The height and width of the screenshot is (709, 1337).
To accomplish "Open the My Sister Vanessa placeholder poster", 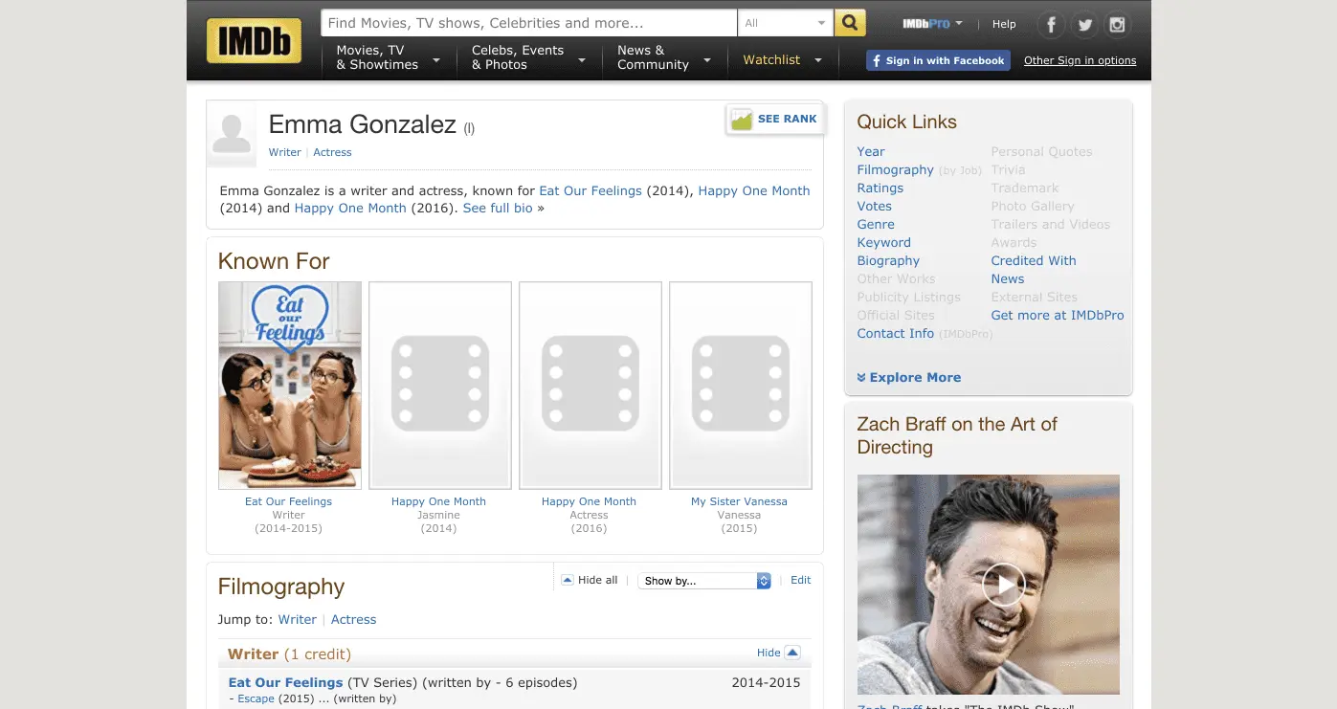I will coord(741,386).
